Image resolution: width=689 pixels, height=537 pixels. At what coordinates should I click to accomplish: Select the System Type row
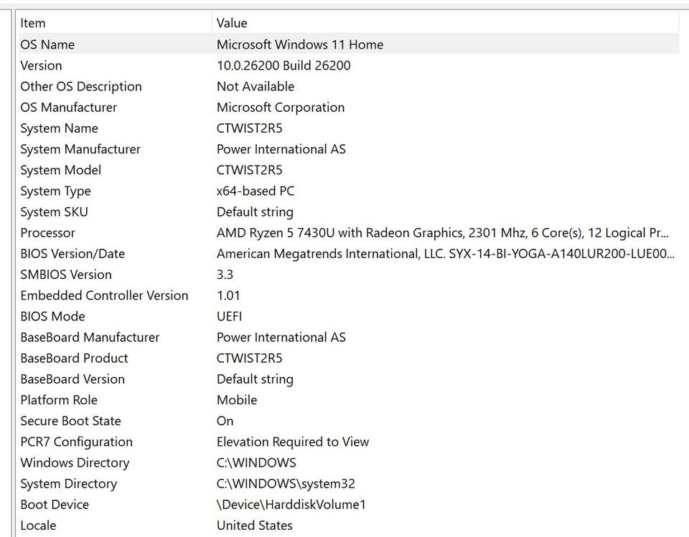(55, 191)
